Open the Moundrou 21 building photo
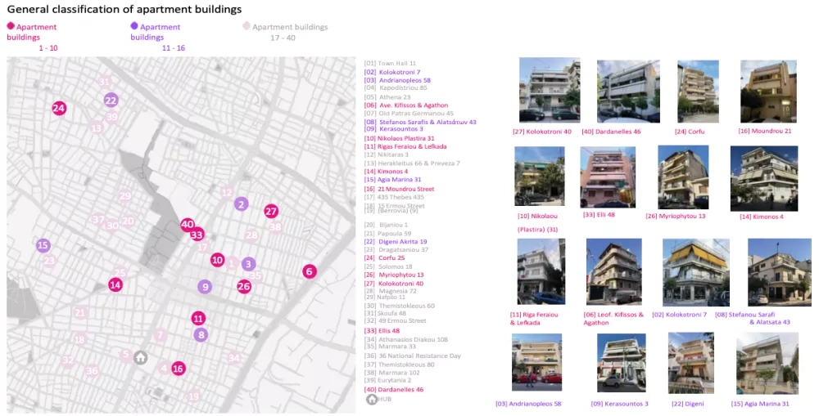The image size is (819, 416). (768, 92)
